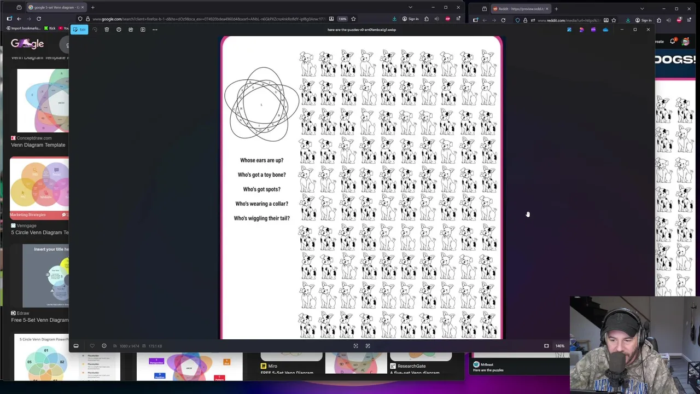Open new tab in Reddit Firefox window
Viewport: 700px width, 394px height.
pyautogui.click(x=556, y=9)
